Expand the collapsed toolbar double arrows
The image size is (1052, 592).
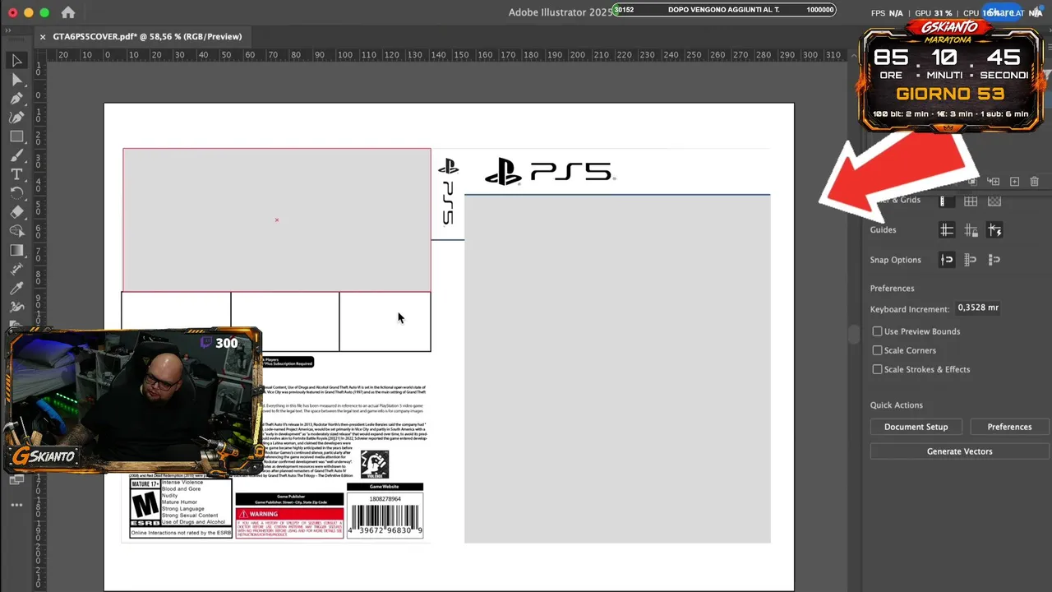[9, 30]
